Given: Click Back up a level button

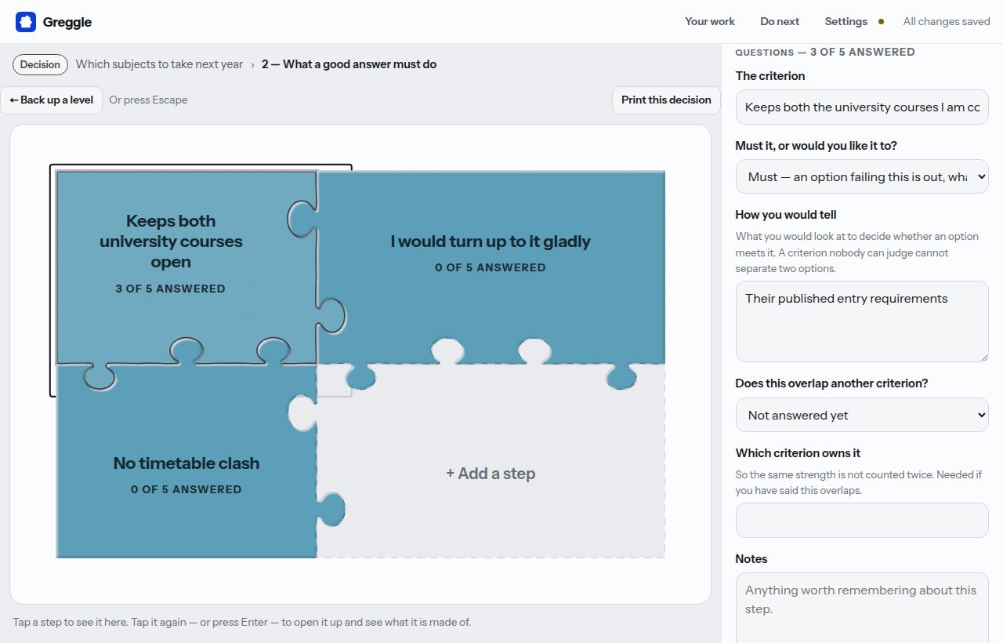Looking at the screenshot, I should coord(52,100).
